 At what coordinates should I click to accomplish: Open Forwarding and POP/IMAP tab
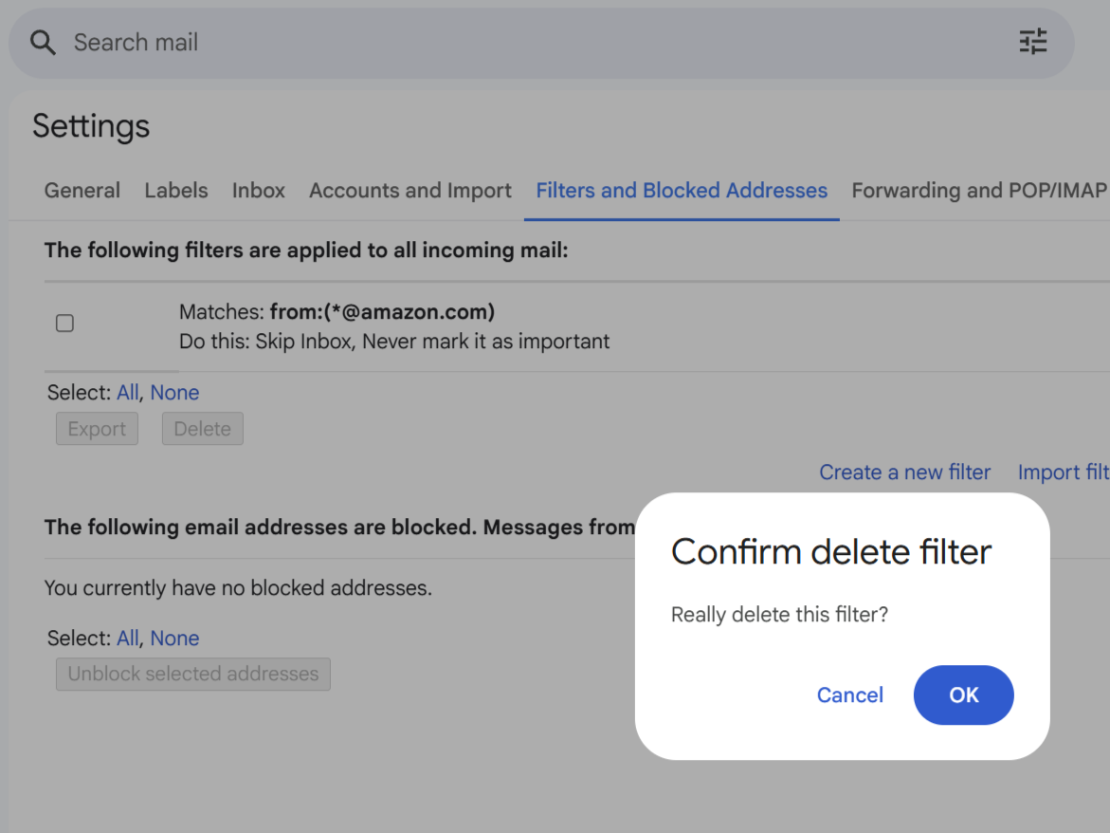[x=978, y=191]
